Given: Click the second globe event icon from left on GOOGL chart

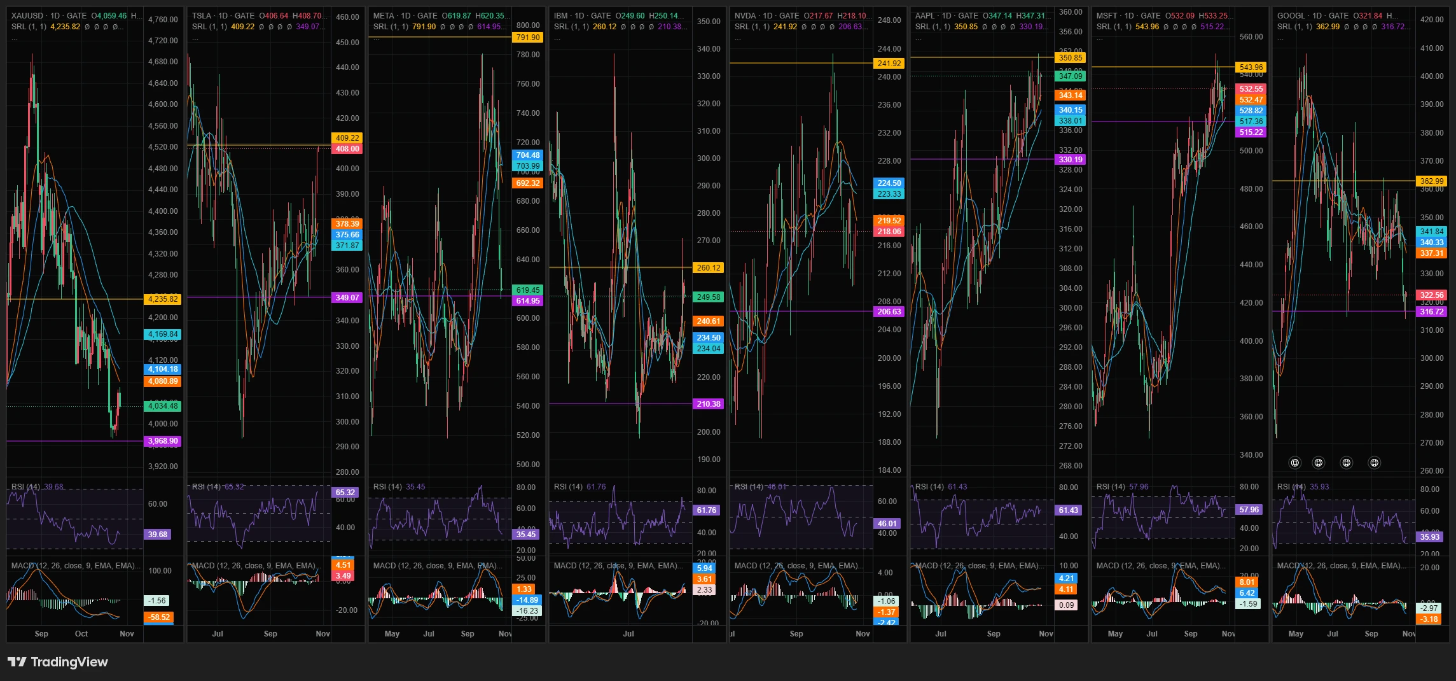Looking at the screenshot, I should coord(1319,463).
